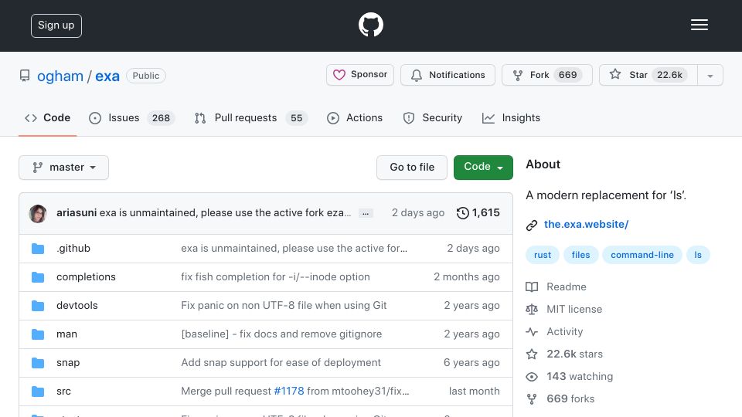Open the the.exa.website/ link
Image resolution: width=742 pixels, height=417 pixels.
[x=587, y=224]
